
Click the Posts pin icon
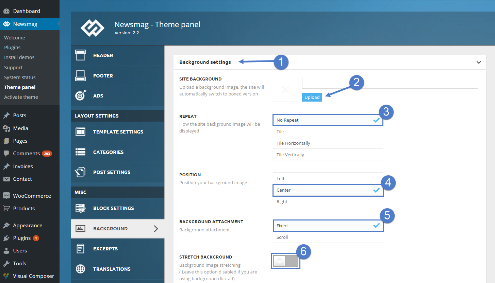pos(6,116)
